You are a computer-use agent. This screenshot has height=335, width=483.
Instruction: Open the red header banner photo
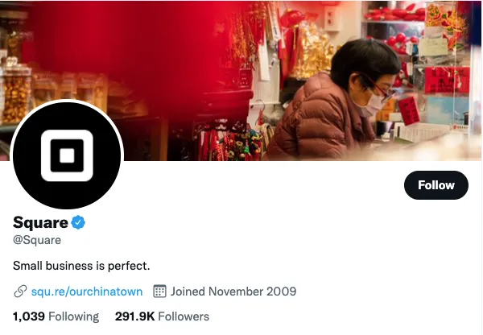pos(242,81)
